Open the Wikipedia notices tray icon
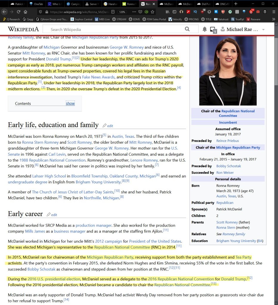 [x=213, y=30]
